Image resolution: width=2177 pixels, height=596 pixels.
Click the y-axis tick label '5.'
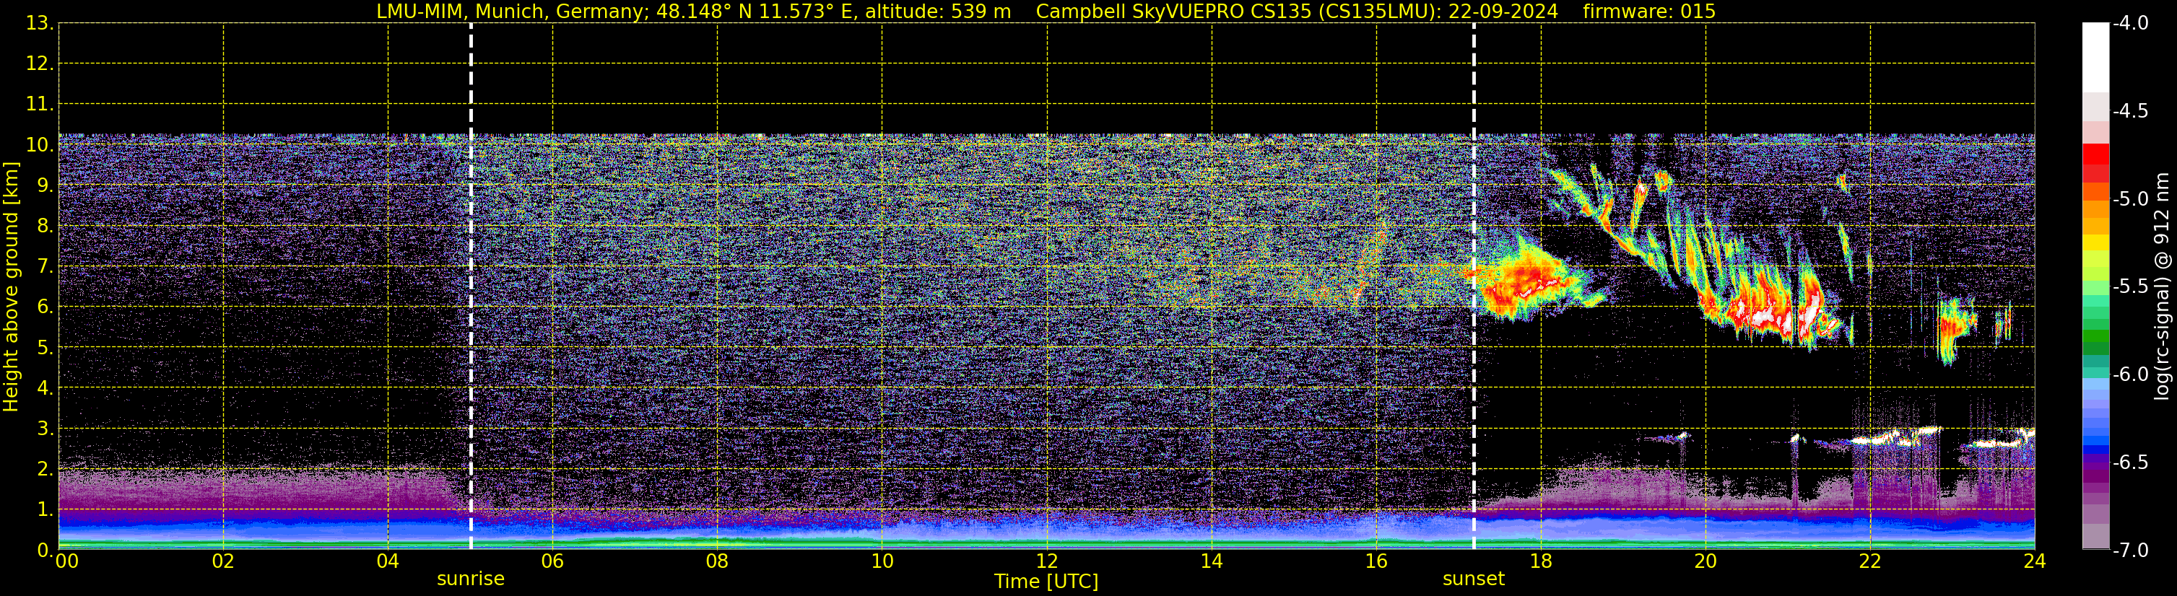point(45,347)
